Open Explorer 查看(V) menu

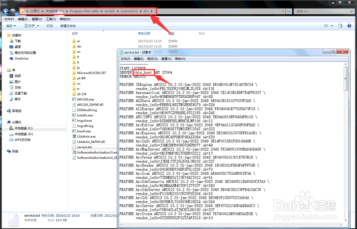37,19
